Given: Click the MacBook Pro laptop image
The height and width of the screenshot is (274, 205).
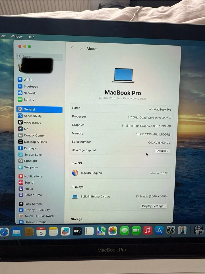Looking at the screenshot, I should click(x=123, y=75).
